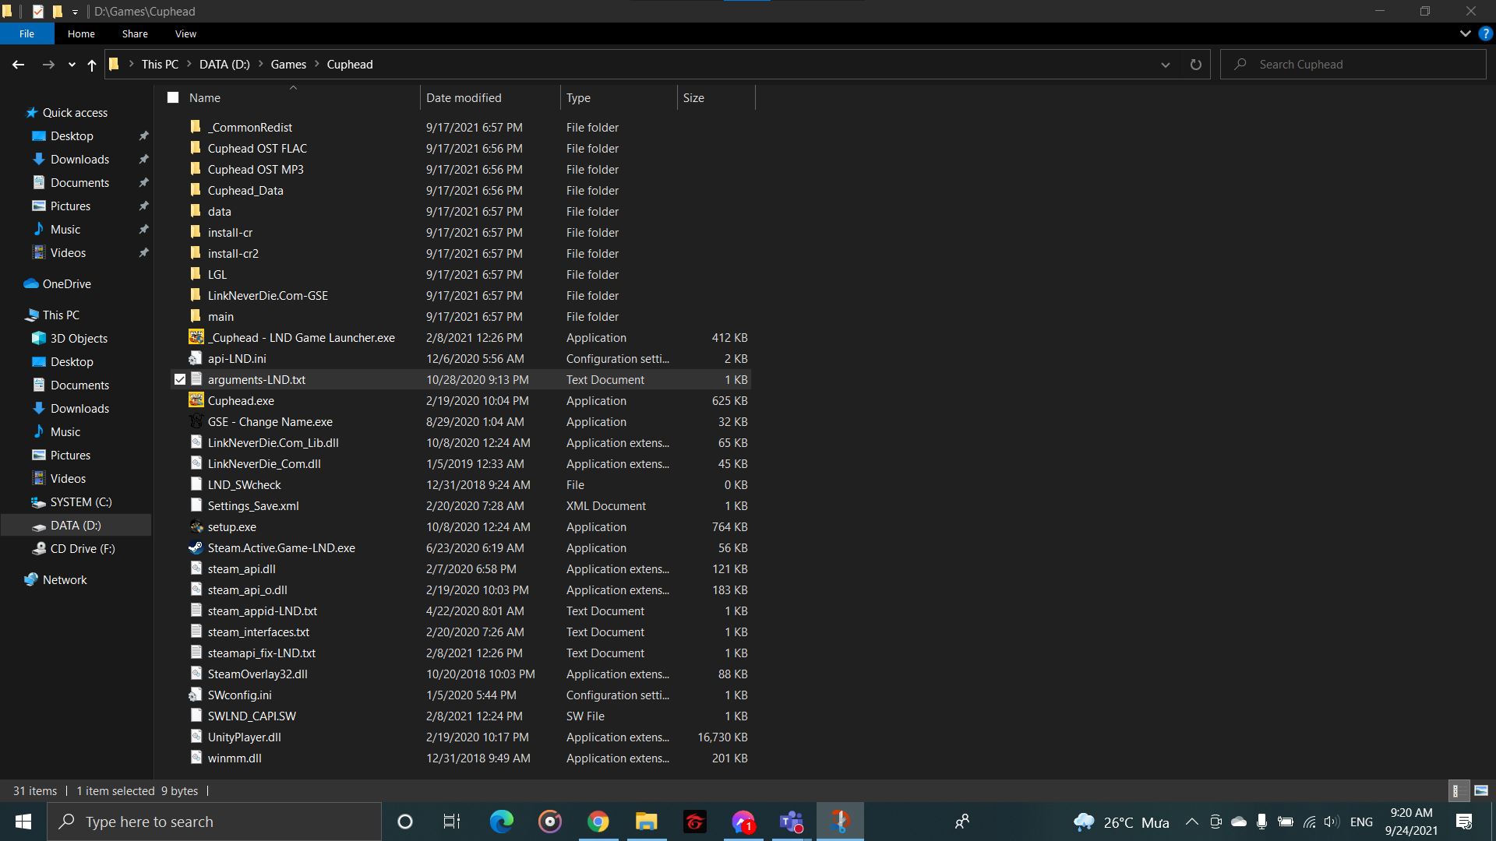This screenshot has width=1496, height=841.
Task: Open Microsoft Teams from the taskbar
Action: tap(790, 821)
